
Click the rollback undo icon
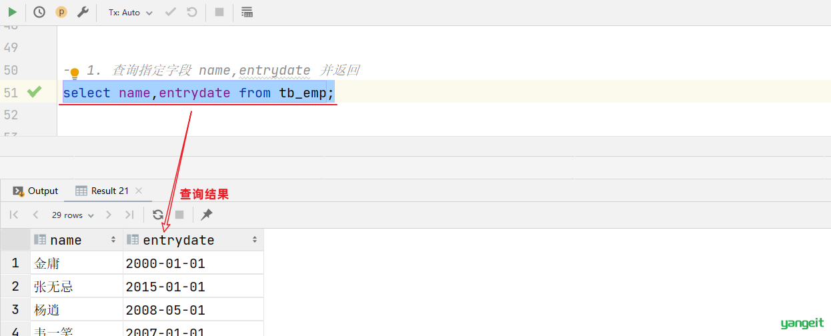coord(192,12)
